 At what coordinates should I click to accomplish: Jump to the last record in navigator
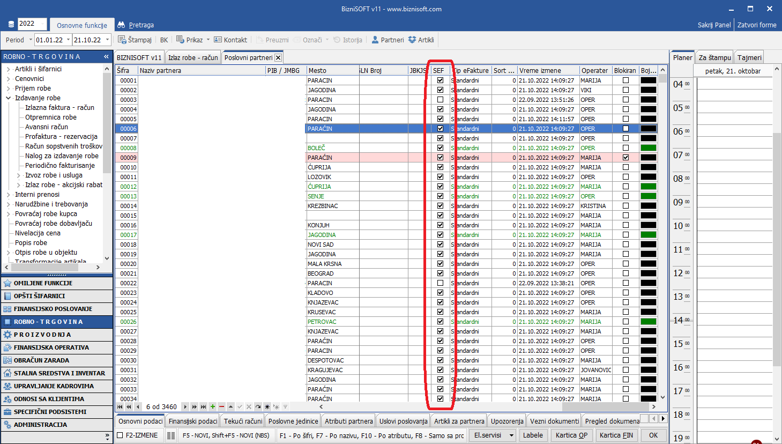click(x=203, y=406)
